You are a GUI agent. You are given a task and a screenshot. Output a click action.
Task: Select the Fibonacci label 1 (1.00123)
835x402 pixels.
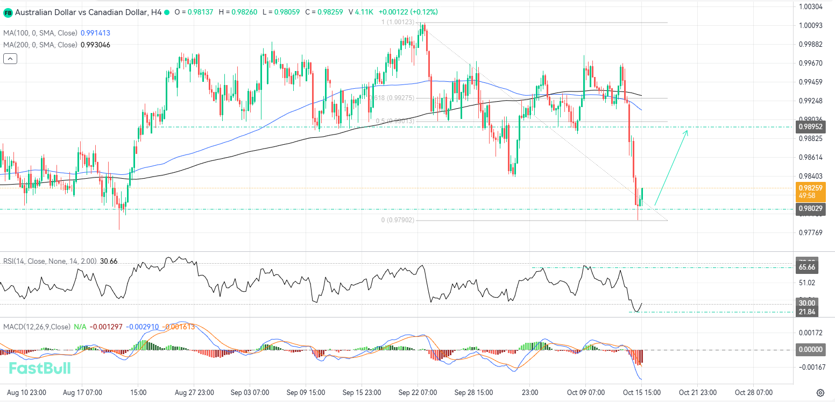pyautogui.click(x=398, y=22)
